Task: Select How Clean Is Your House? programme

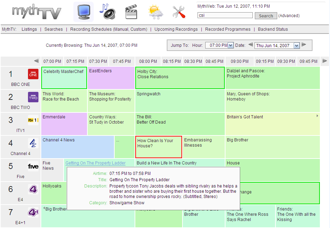Action: pyautogui.click(x=159, y=147)
